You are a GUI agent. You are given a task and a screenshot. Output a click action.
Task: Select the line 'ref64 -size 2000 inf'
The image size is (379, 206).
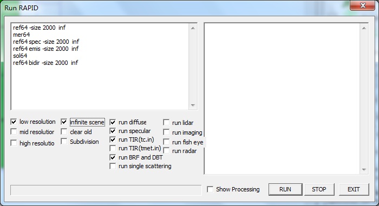pos(39,28)
